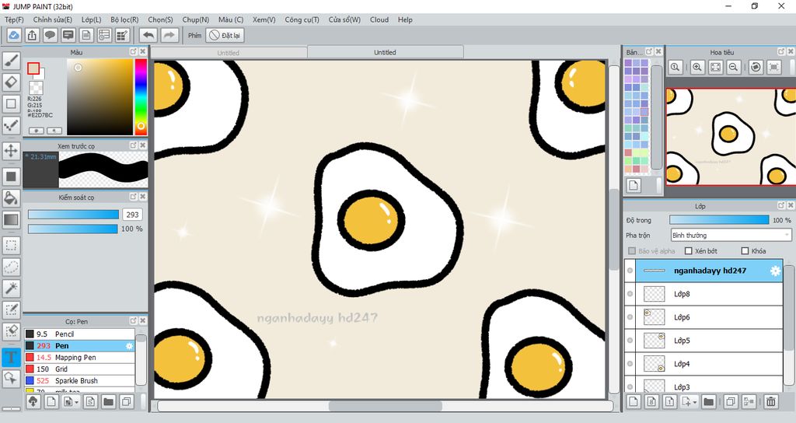
Task: Select the Brush tool in left toolbar
Action: point(11,60)
